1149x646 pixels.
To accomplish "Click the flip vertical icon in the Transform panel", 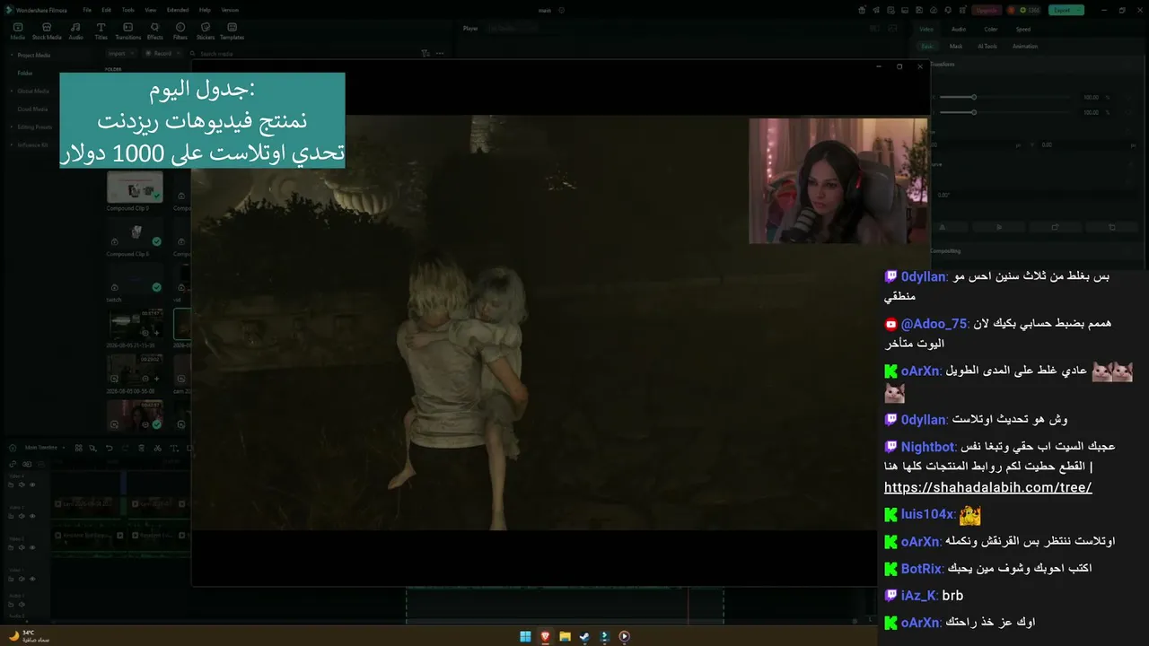I will [999, 227].
